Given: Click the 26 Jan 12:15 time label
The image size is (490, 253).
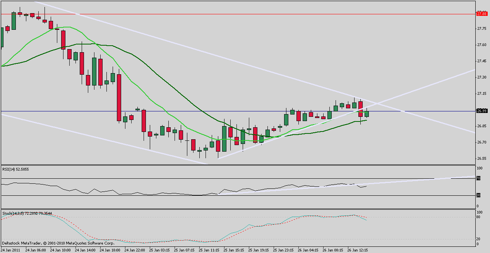Looking at the screenshot, I should [358, 250].
